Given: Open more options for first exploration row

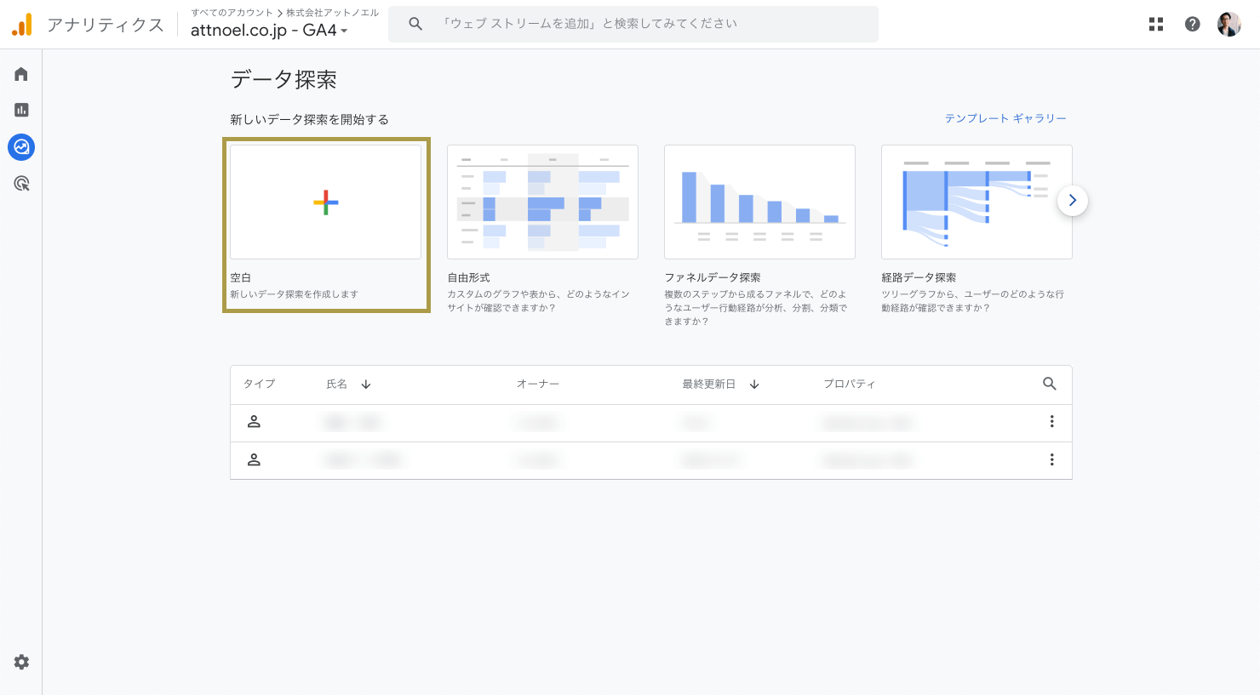Looking at the screenshot, I should pyautogui.click(x=1051, y=422).
